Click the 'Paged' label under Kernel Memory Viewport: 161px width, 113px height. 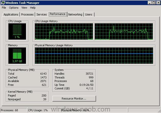12,95
